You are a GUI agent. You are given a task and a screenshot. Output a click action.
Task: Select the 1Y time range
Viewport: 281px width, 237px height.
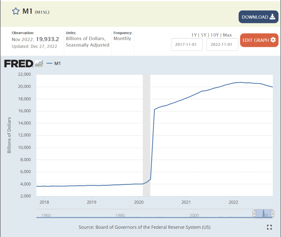tap(194, 35)
